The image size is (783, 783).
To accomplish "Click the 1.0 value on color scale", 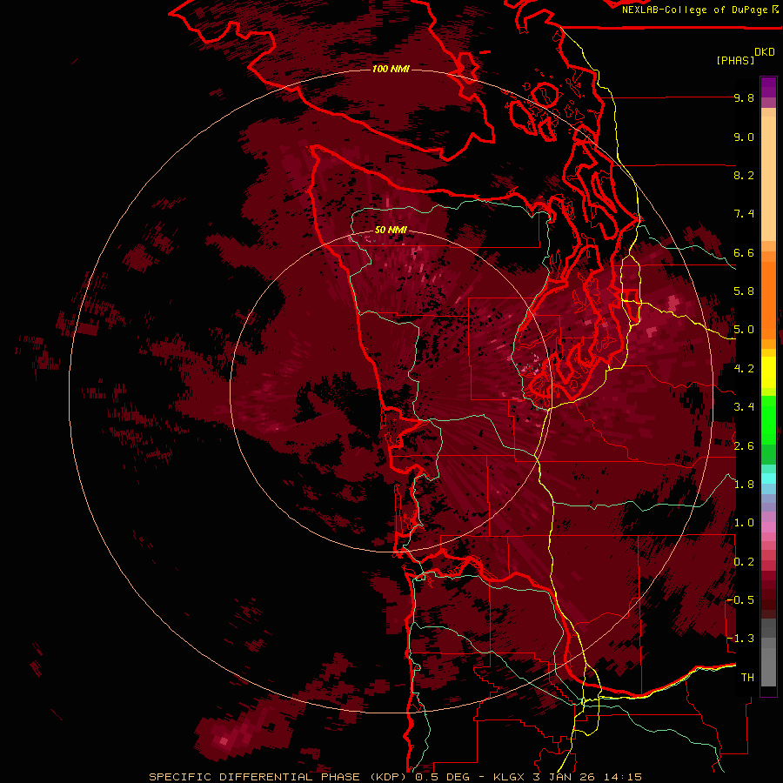I will [x=744, y=523].
